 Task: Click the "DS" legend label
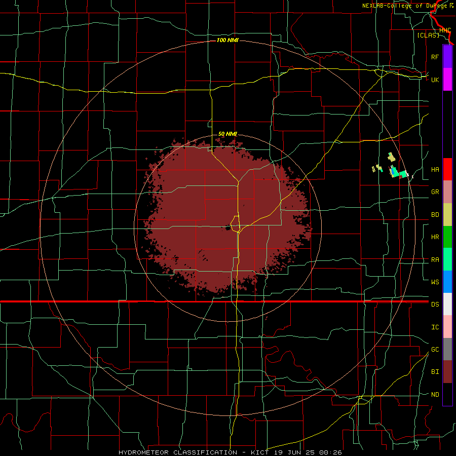coord(435,305)
